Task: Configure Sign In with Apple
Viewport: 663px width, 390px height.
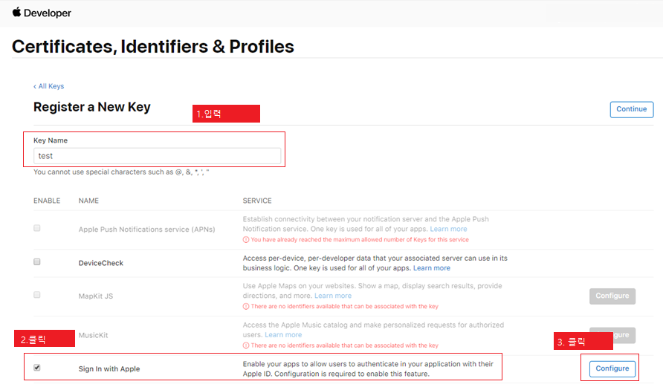Action: pos(612,368)
